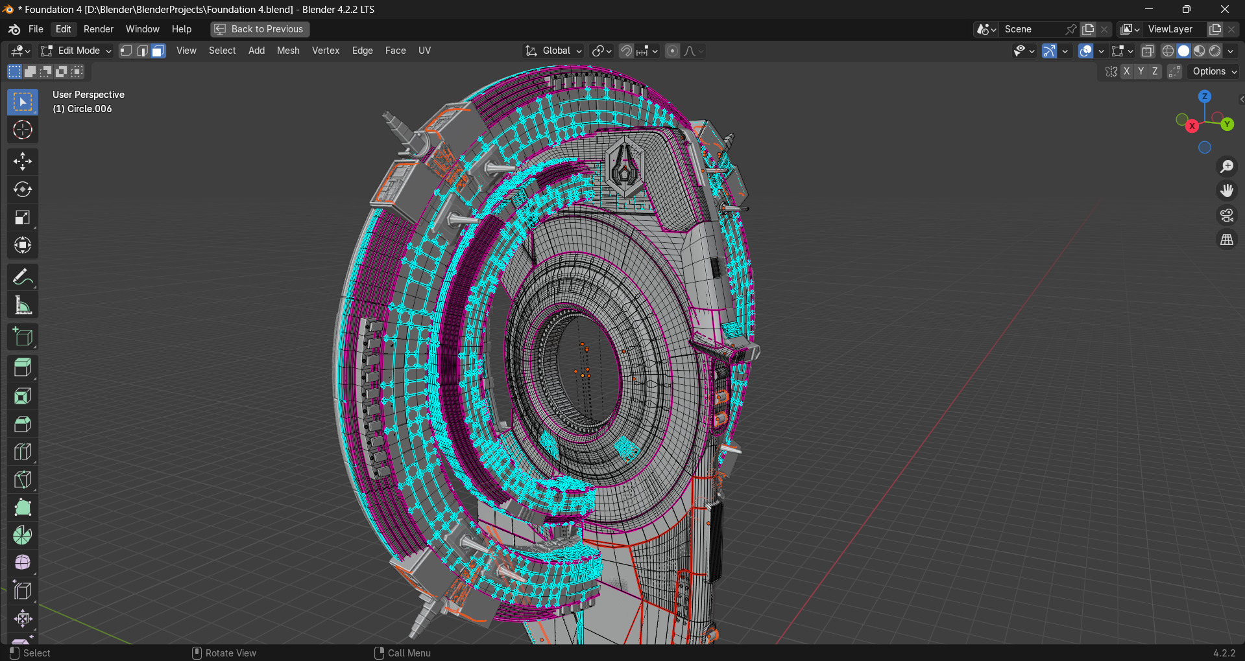Select the Scale tool
The height and width of the screenshot is (661, 1245).
click(x=23, y=217)
